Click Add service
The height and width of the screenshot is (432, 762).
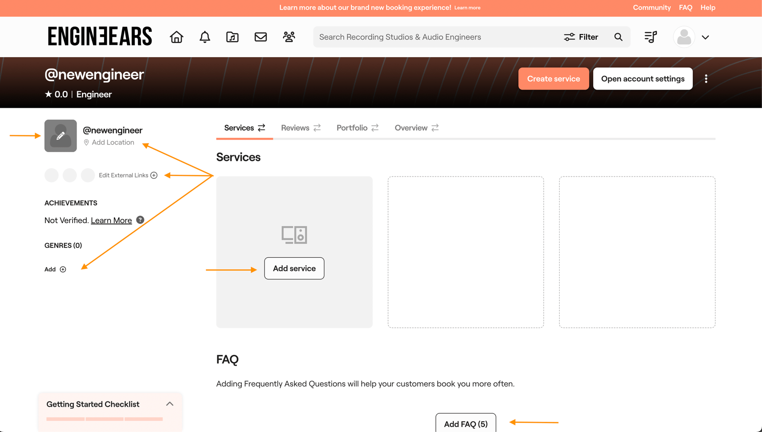pyautogui.click(x=294, y=268)
